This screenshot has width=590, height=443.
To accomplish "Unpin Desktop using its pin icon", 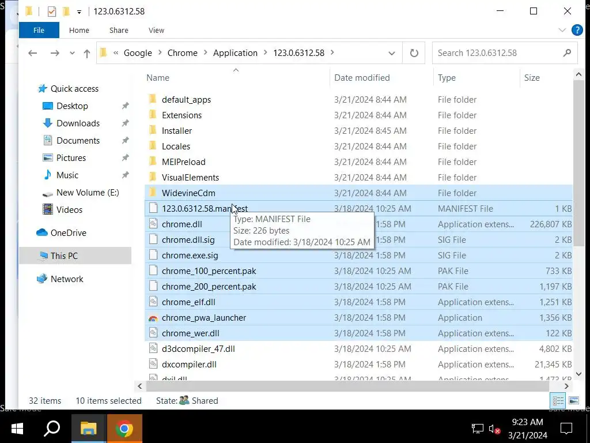I will 125,106.
